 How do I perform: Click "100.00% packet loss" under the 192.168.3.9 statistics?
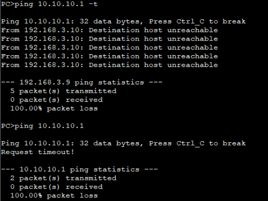[x=54, y=109]
